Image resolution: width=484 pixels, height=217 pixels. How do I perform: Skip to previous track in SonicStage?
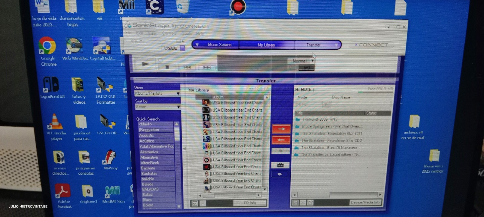187,67
